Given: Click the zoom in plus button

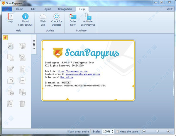Looking at the screenshot, I should (x=168, y=131).
